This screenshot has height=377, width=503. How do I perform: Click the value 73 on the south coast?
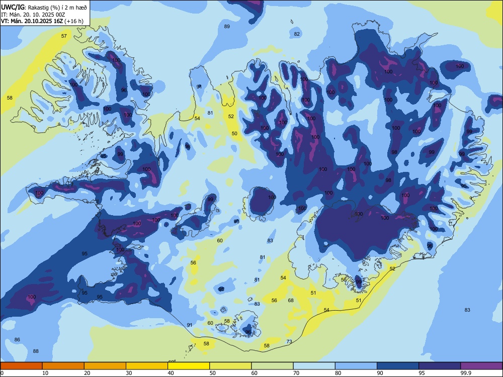point(289,342)
